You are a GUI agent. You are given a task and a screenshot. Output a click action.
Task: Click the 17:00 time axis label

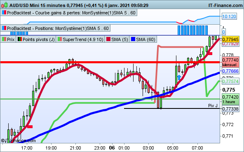tap(27, 148)
